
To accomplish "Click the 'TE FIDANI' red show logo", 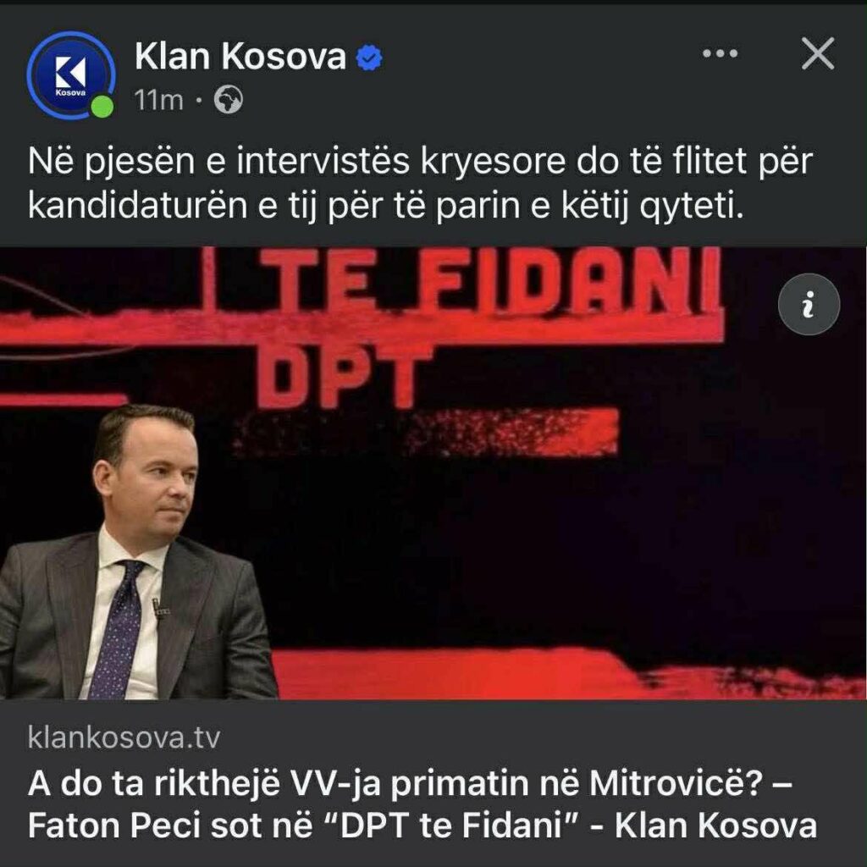I will click(x=489, y=282).
